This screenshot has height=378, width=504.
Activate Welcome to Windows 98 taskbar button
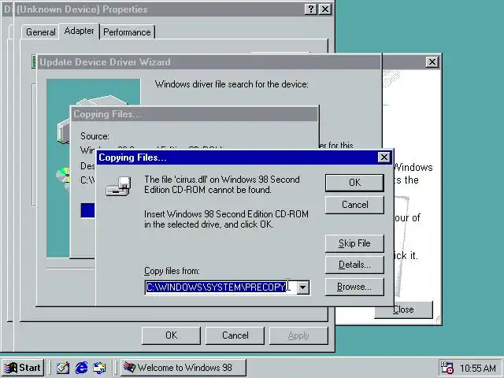coord(183,368)
